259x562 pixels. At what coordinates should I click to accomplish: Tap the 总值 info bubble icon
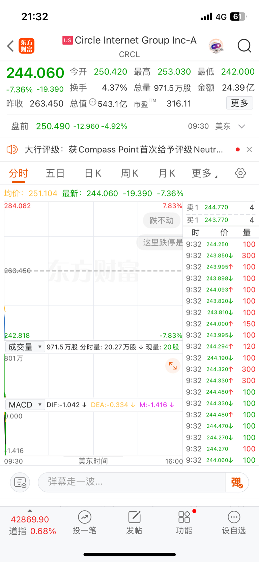pyautogui.click(x=93, y=102)
